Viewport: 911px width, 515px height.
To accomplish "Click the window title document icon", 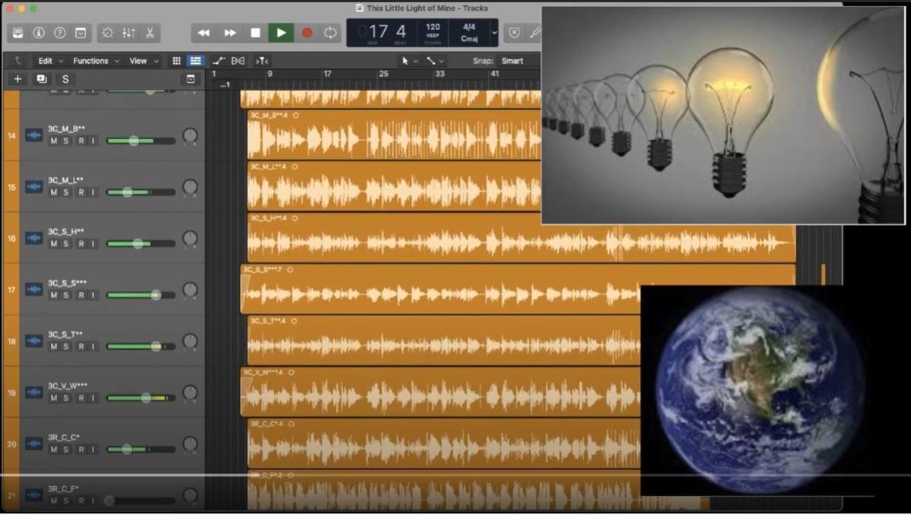I will (360, 8).
